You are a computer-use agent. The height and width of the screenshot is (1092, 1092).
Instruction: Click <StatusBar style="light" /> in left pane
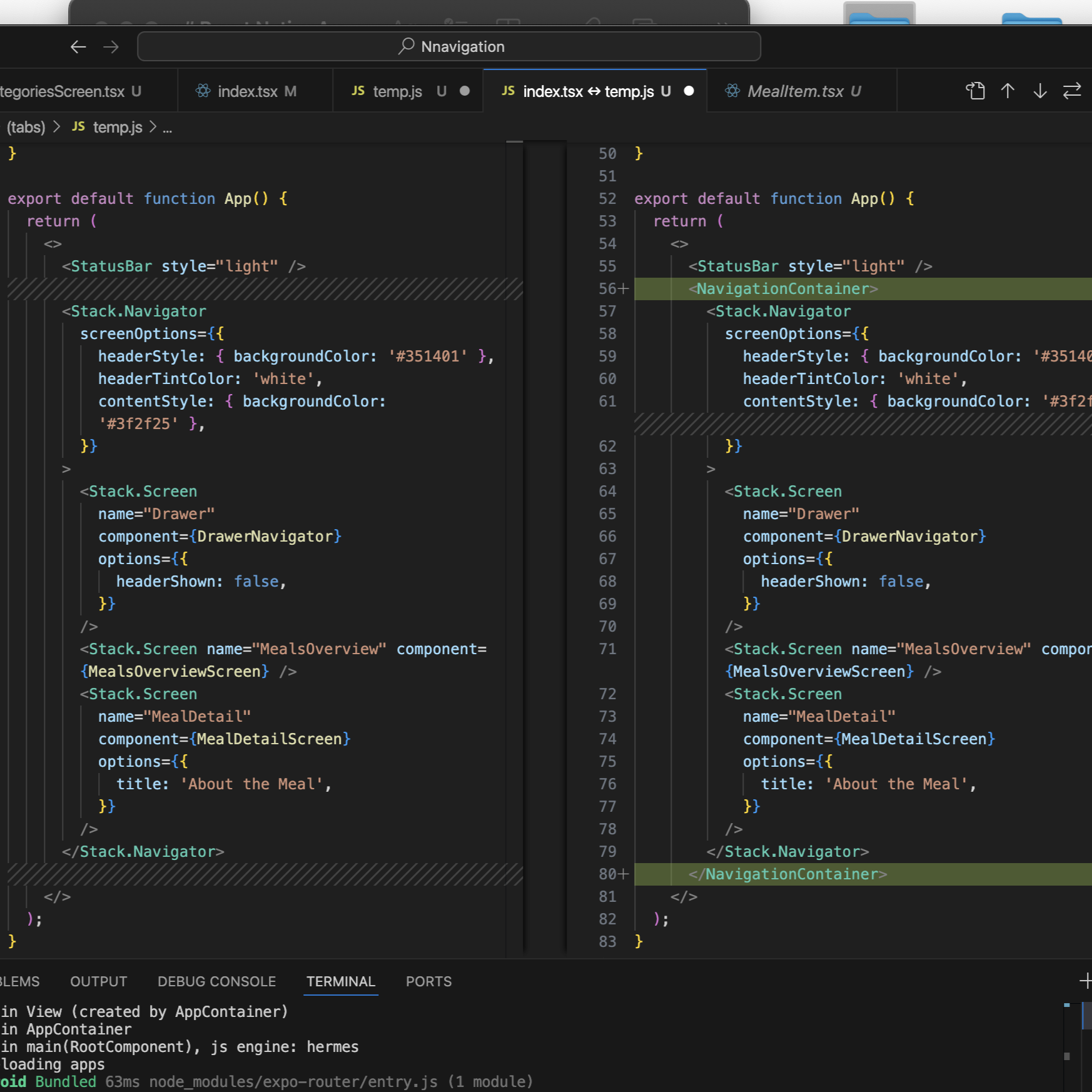(184, 266)
